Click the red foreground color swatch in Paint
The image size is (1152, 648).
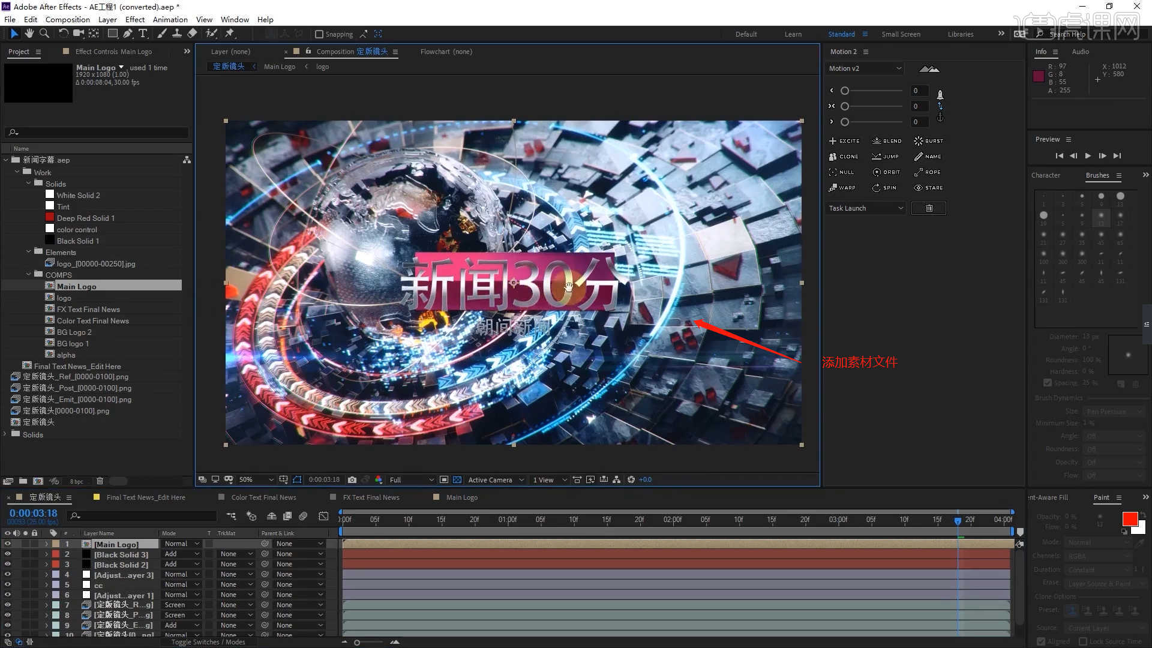1130,519
